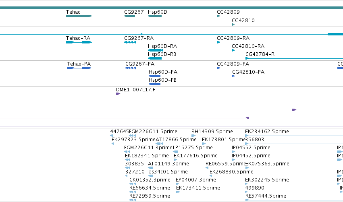The image size is (343, 202).
Task: Select the Hsp60D-PB protein bar
Action: pyautogui.click(x=154, y=84)
